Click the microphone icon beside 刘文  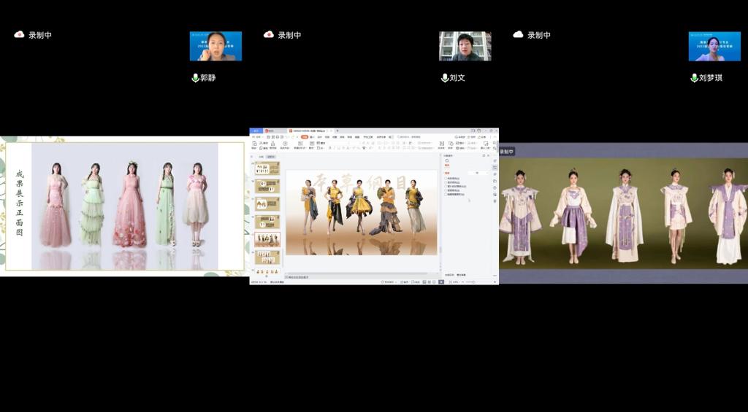[445, 78]
